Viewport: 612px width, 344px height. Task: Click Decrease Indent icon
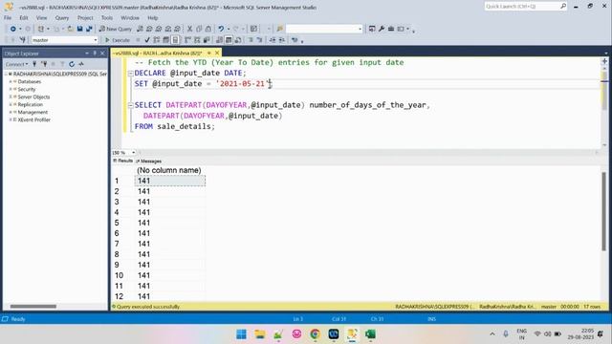[273, 40]
